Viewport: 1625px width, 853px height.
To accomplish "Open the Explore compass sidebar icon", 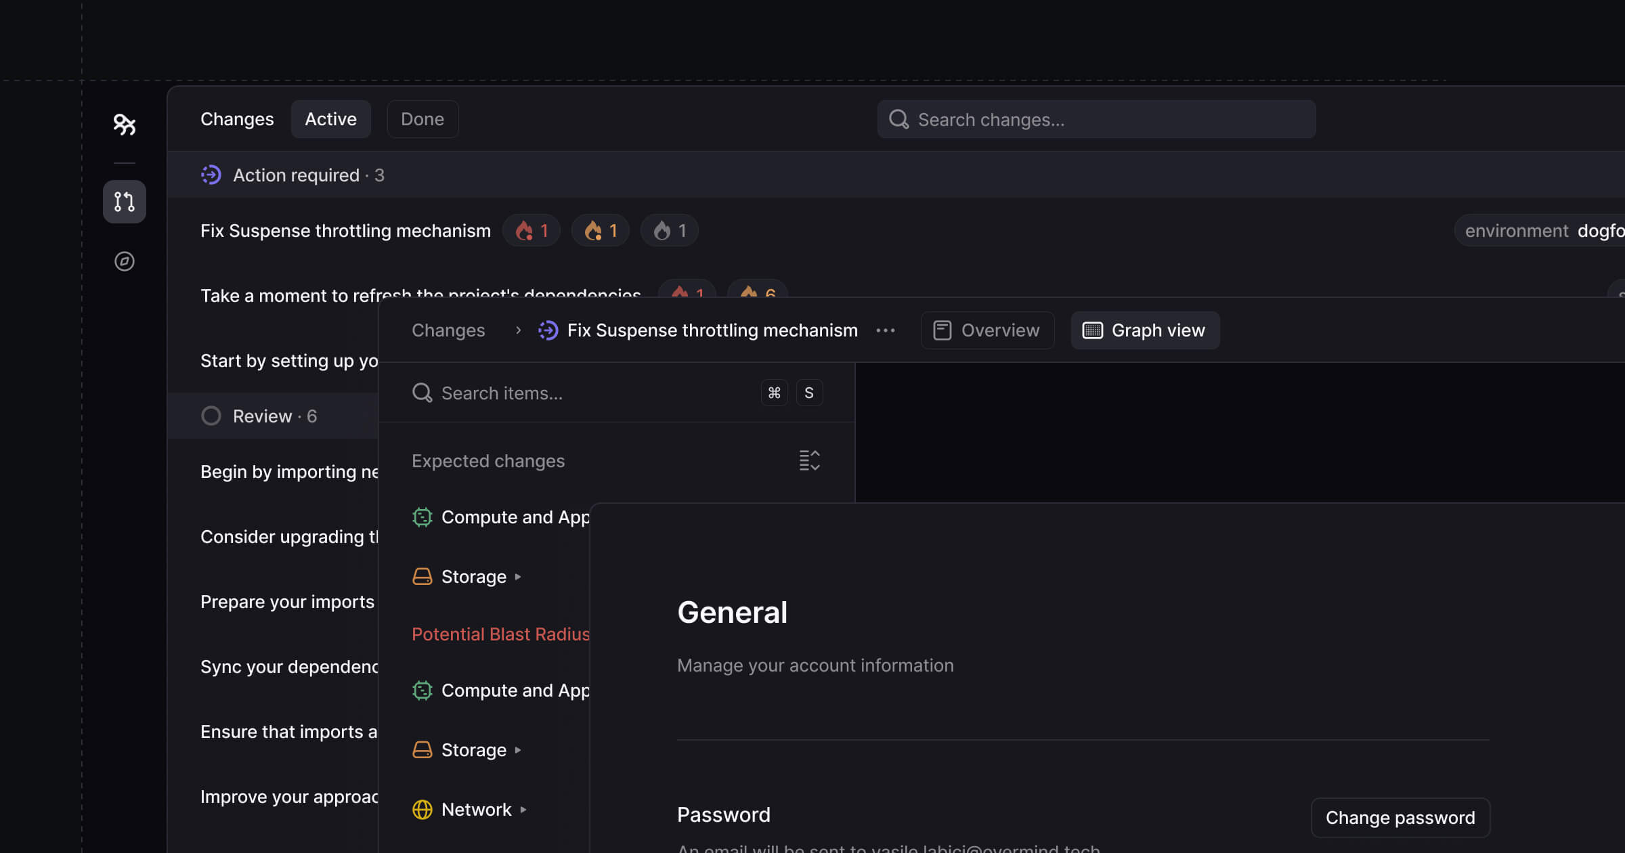I will pos(125,261).
